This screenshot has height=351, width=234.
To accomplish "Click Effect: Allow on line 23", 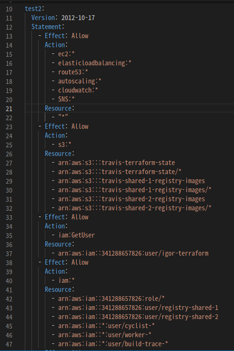I will tap(66, 126).
